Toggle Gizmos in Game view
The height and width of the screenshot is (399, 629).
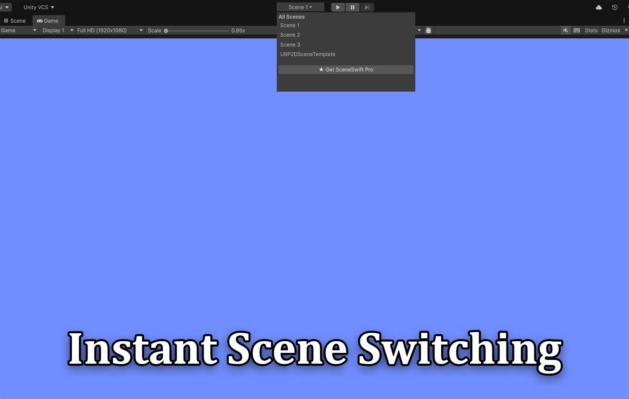(611, 30)
